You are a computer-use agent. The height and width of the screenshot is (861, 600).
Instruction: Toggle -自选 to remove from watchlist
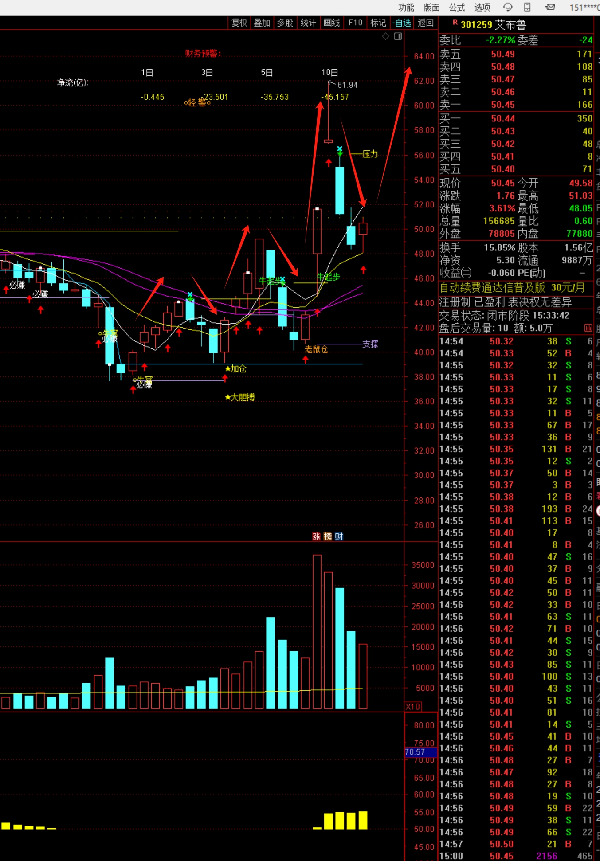(x=402, y=23)
